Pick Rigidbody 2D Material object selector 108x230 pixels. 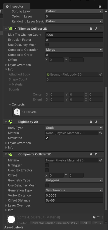101,133
